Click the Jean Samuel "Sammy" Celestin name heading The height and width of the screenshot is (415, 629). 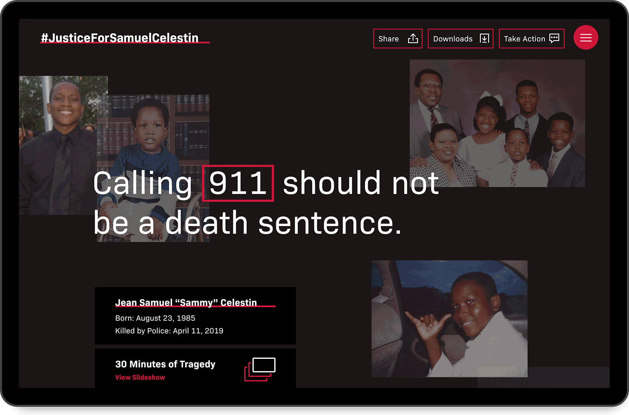(186, 303)
